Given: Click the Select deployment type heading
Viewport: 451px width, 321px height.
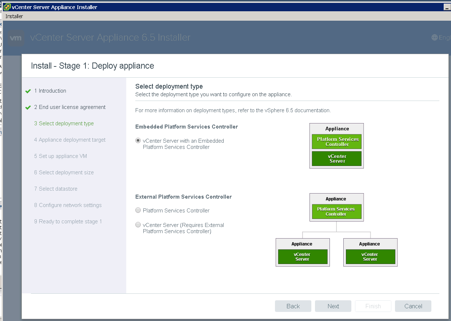Looking at the screenshot, I should click(169, 86).
